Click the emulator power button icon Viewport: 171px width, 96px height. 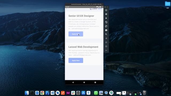[106, 10]
